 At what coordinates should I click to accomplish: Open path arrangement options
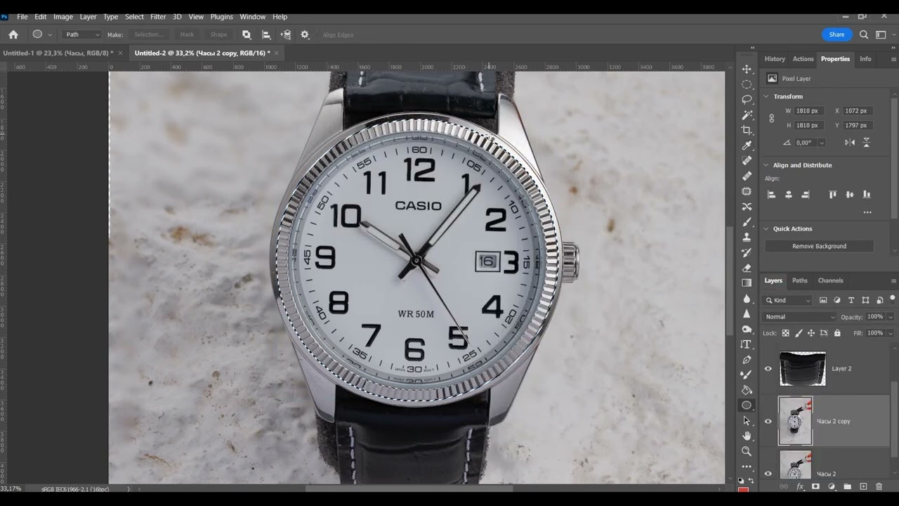tap(286, 34)
